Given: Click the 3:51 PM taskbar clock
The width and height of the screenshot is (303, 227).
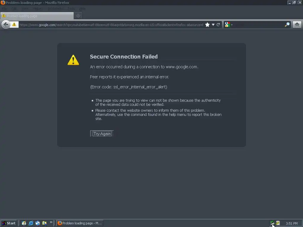Looking at the screenshot, I should pos(291,223).
